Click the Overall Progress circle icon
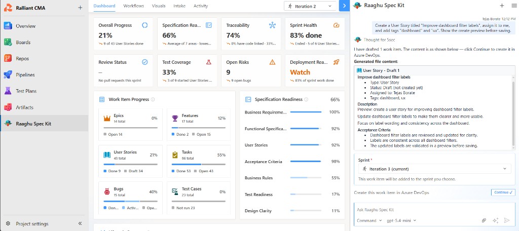Screen dimensions: 519x231 tap(144, 25)
